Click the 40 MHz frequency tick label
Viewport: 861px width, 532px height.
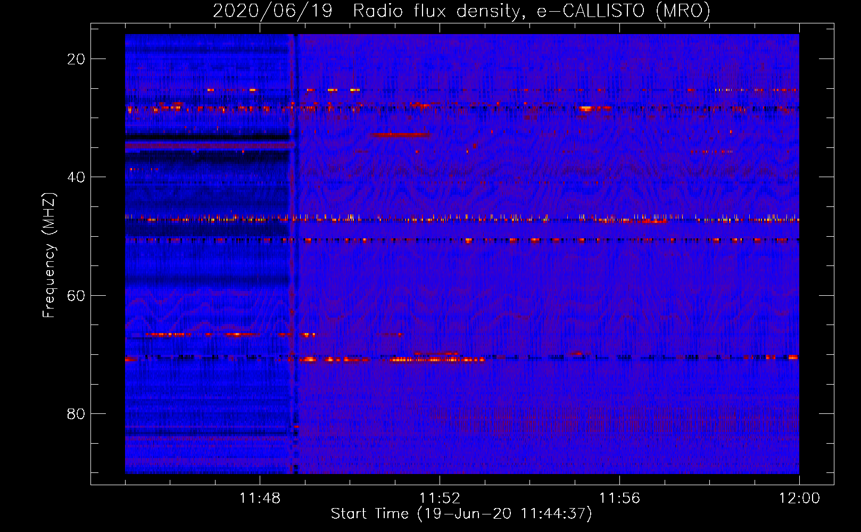click(x=76, y=177)
